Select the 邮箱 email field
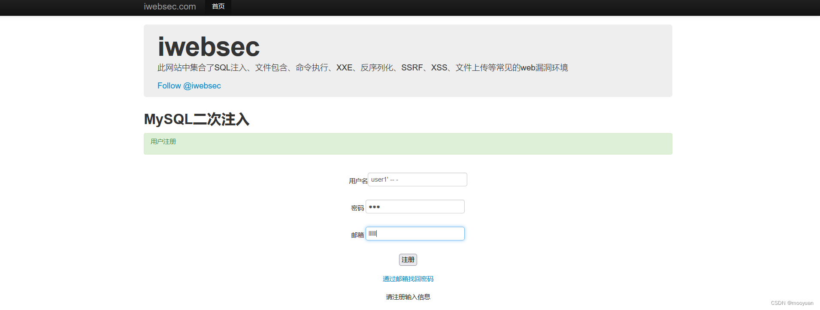820x310 pixels. (x=415, y=234)
